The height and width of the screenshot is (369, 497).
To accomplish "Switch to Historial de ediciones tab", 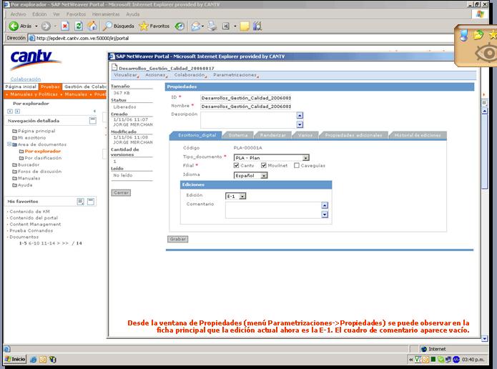I will (418, 135).
